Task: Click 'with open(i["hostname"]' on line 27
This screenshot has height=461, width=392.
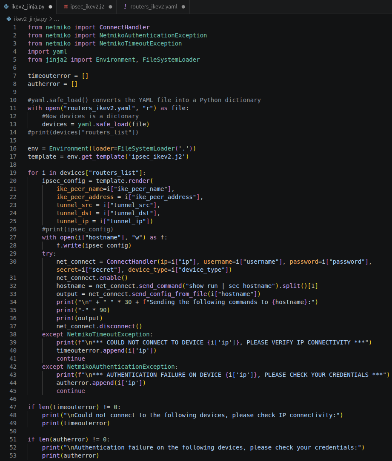Action: [x=83, y=238]
